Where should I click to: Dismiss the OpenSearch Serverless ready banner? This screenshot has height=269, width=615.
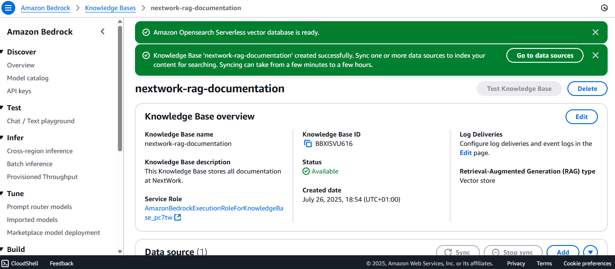click(x=596, y=32)
